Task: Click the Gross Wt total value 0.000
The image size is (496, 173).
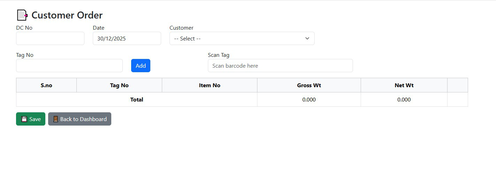Action: coord(309,99)
